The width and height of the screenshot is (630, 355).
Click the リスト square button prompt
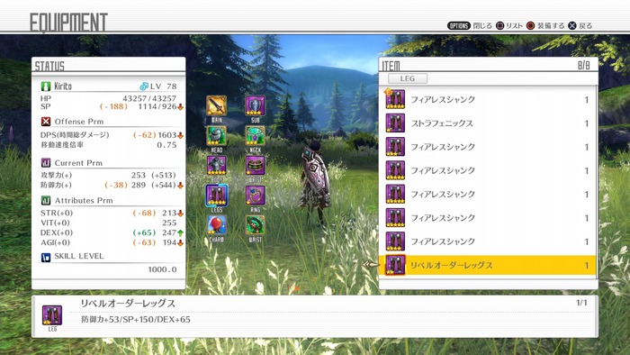pyautogui.click(x=509, y=26)
